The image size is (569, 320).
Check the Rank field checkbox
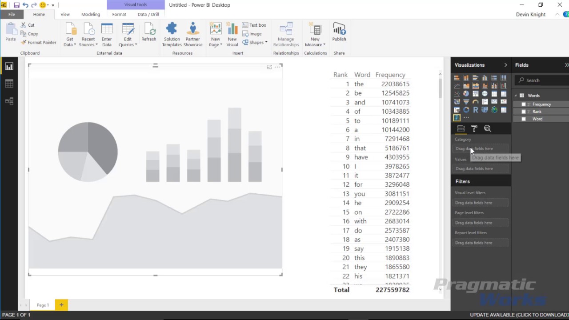point(524,112)
